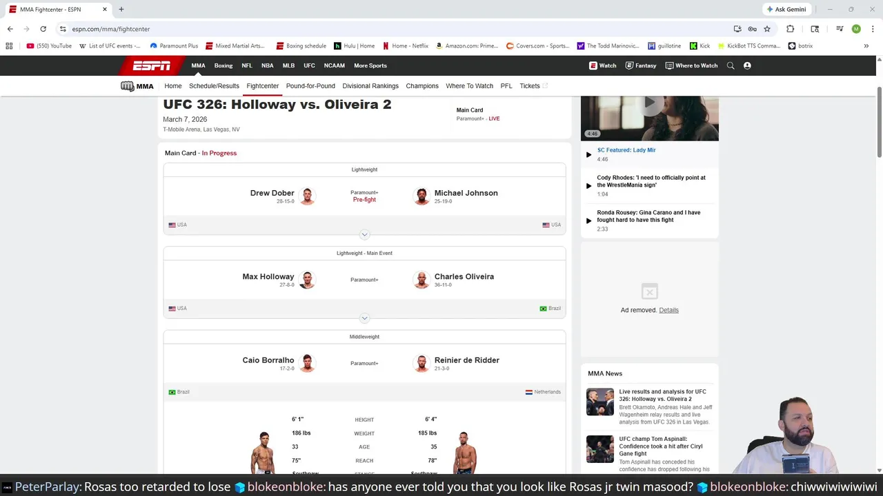Open the Chrome profile avatar

point(856,29)
